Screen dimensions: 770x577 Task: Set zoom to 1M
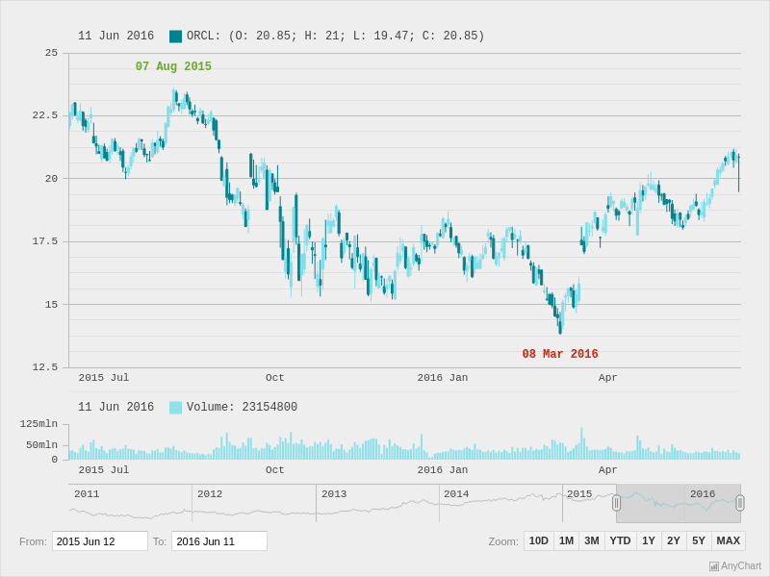[566, 540]
